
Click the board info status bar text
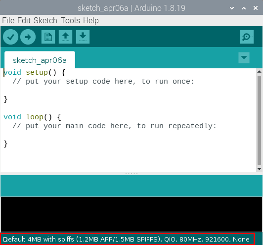[x=126, y=239]
